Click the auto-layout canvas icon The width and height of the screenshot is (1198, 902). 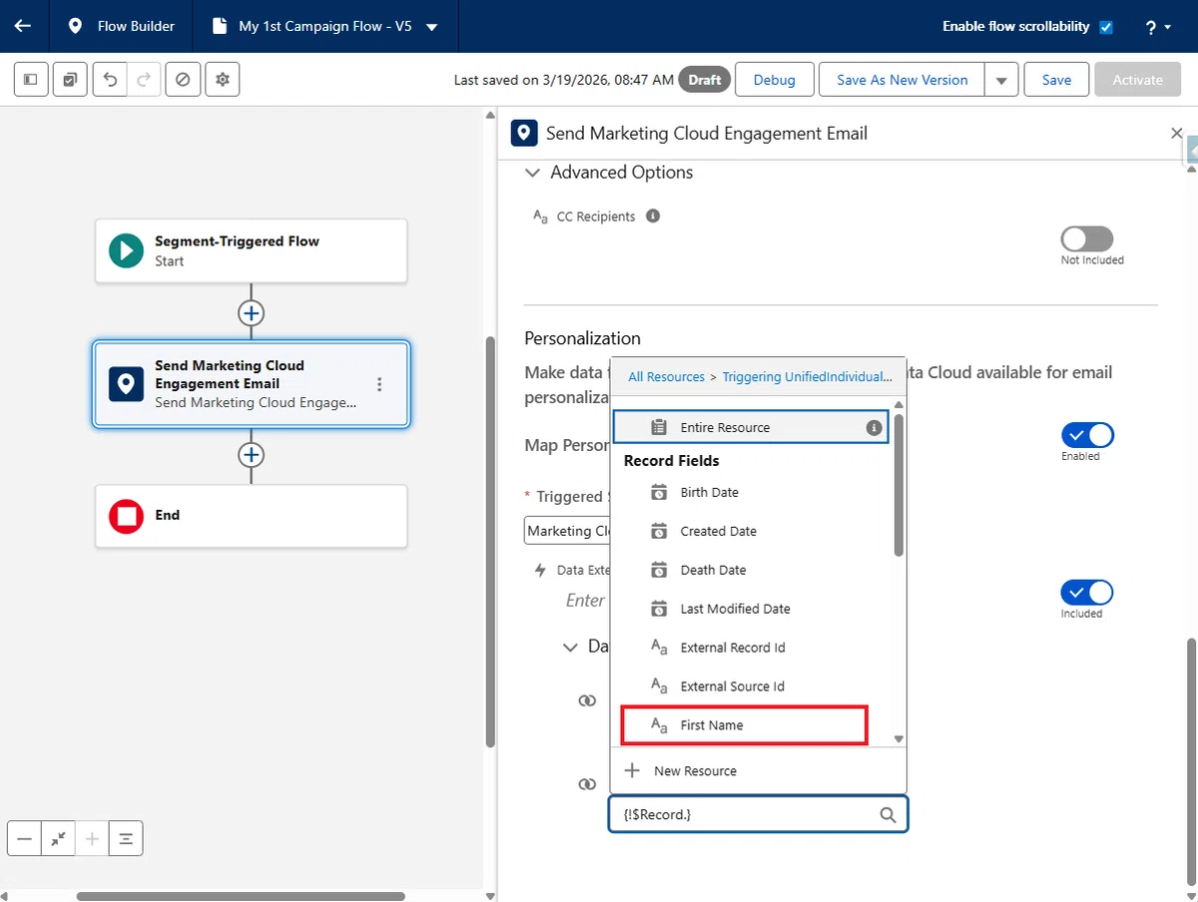click(126, 839)
